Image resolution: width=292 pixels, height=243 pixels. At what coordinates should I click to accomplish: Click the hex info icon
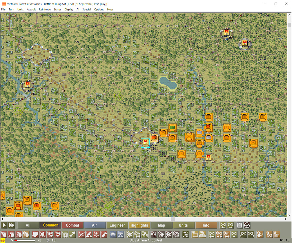click(x=260, y=234)
